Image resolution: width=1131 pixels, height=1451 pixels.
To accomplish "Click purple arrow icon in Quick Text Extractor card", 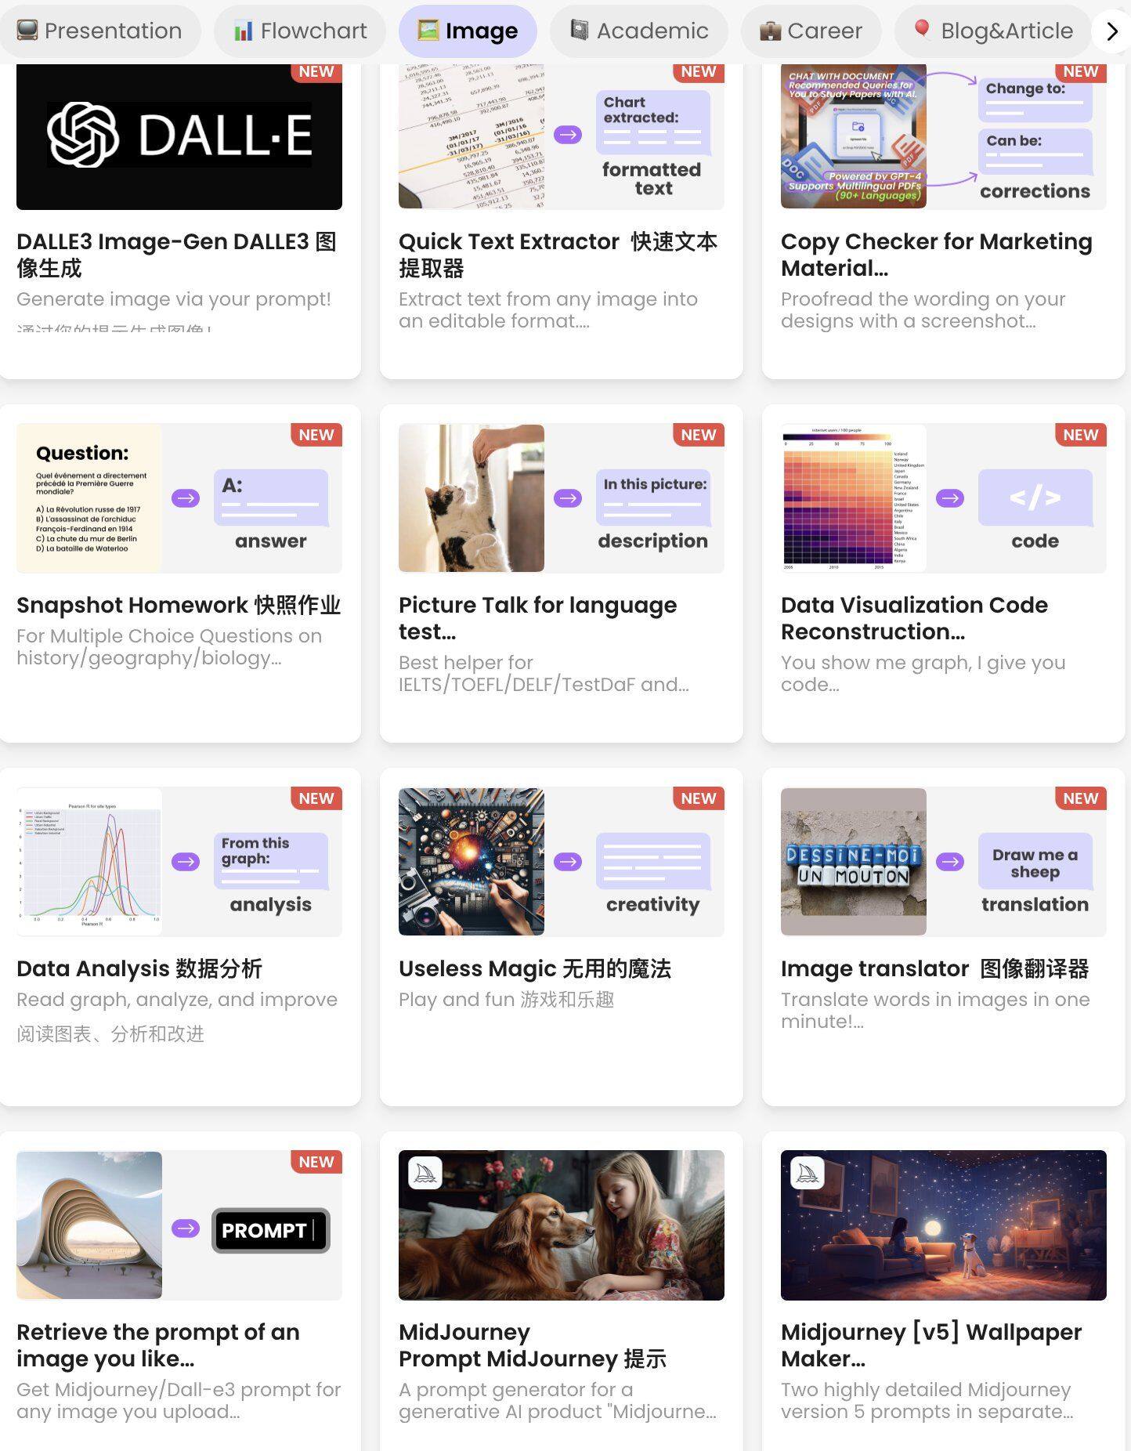I will tap(568, 135).
